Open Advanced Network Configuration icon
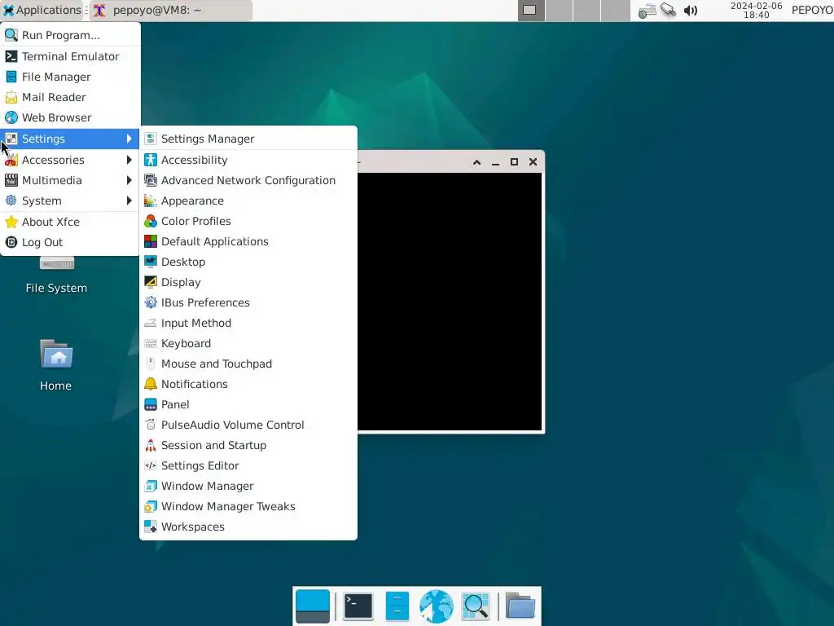The width and height of the screenshot is (834, 626). (x=151, y=180)
